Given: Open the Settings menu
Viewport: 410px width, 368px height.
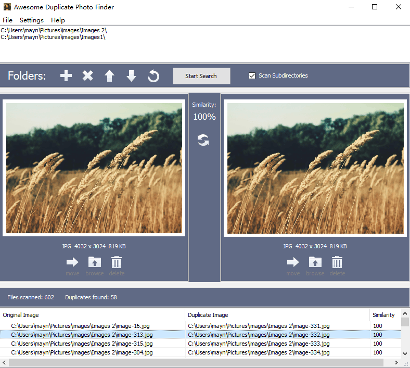Looking at the screenshot, I should (x=32, y=20).
